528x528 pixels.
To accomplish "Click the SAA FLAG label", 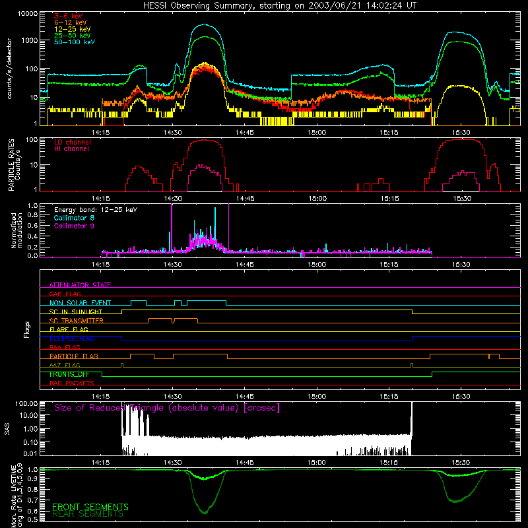I will coord(65,347).
